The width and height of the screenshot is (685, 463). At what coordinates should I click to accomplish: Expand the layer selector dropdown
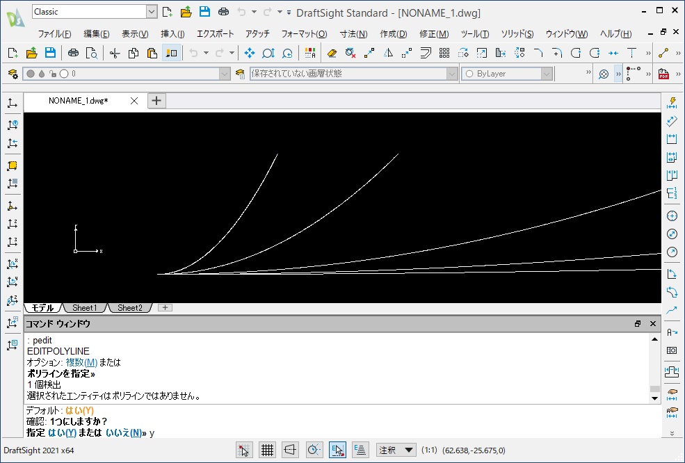point(225,74)
